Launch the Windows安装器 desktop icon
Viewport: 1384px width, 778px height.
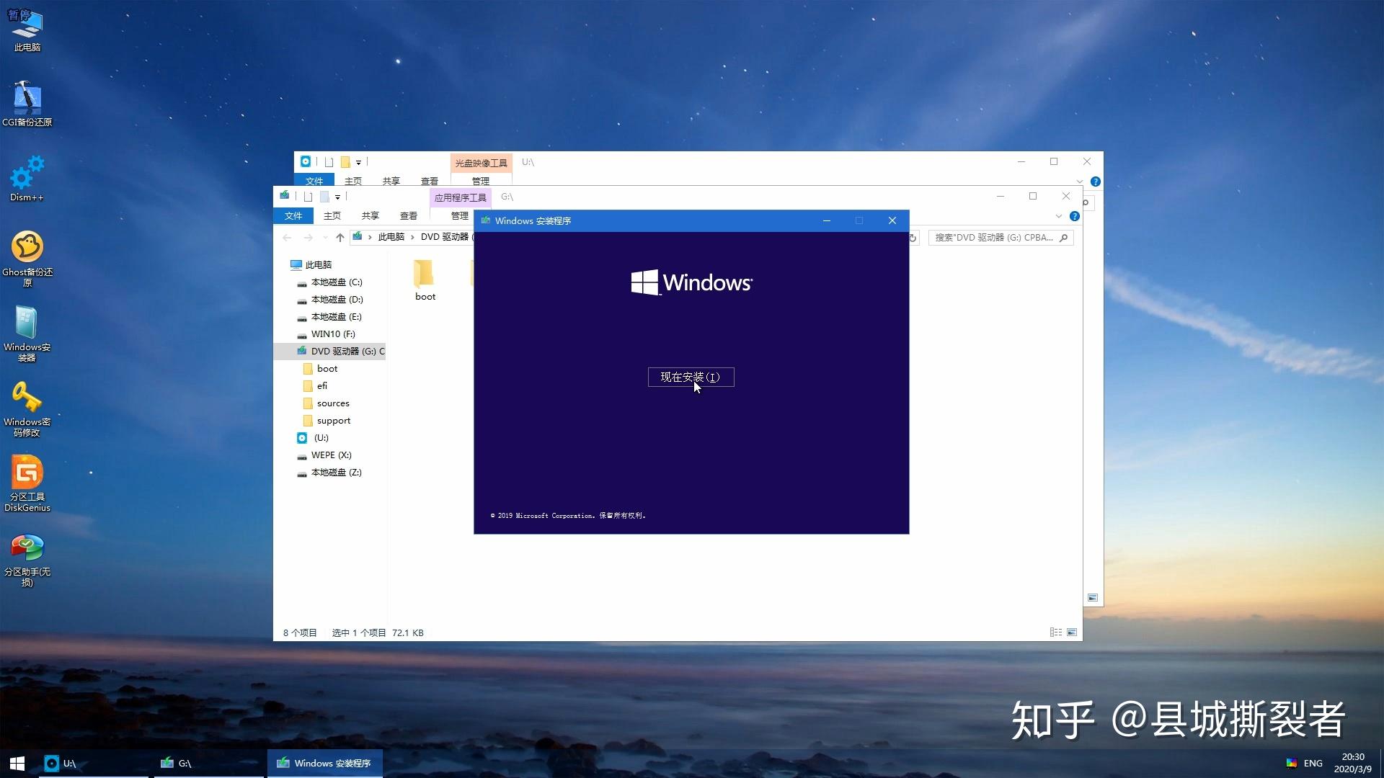pos(27,334)
